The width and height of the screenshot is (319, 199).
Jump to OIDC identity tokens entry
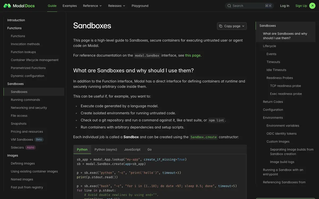[282, 133]
